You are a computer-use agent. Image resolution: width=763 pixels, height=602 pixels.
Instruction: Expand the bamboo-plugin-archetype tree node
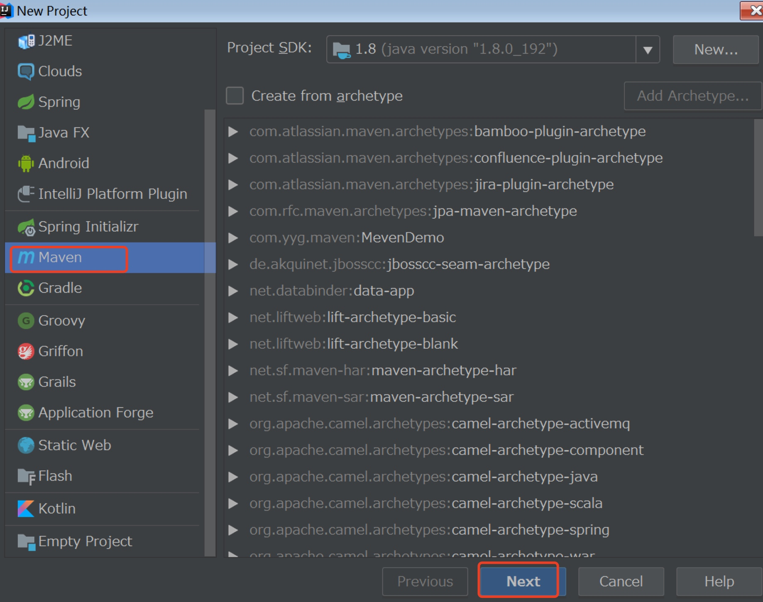233,132
